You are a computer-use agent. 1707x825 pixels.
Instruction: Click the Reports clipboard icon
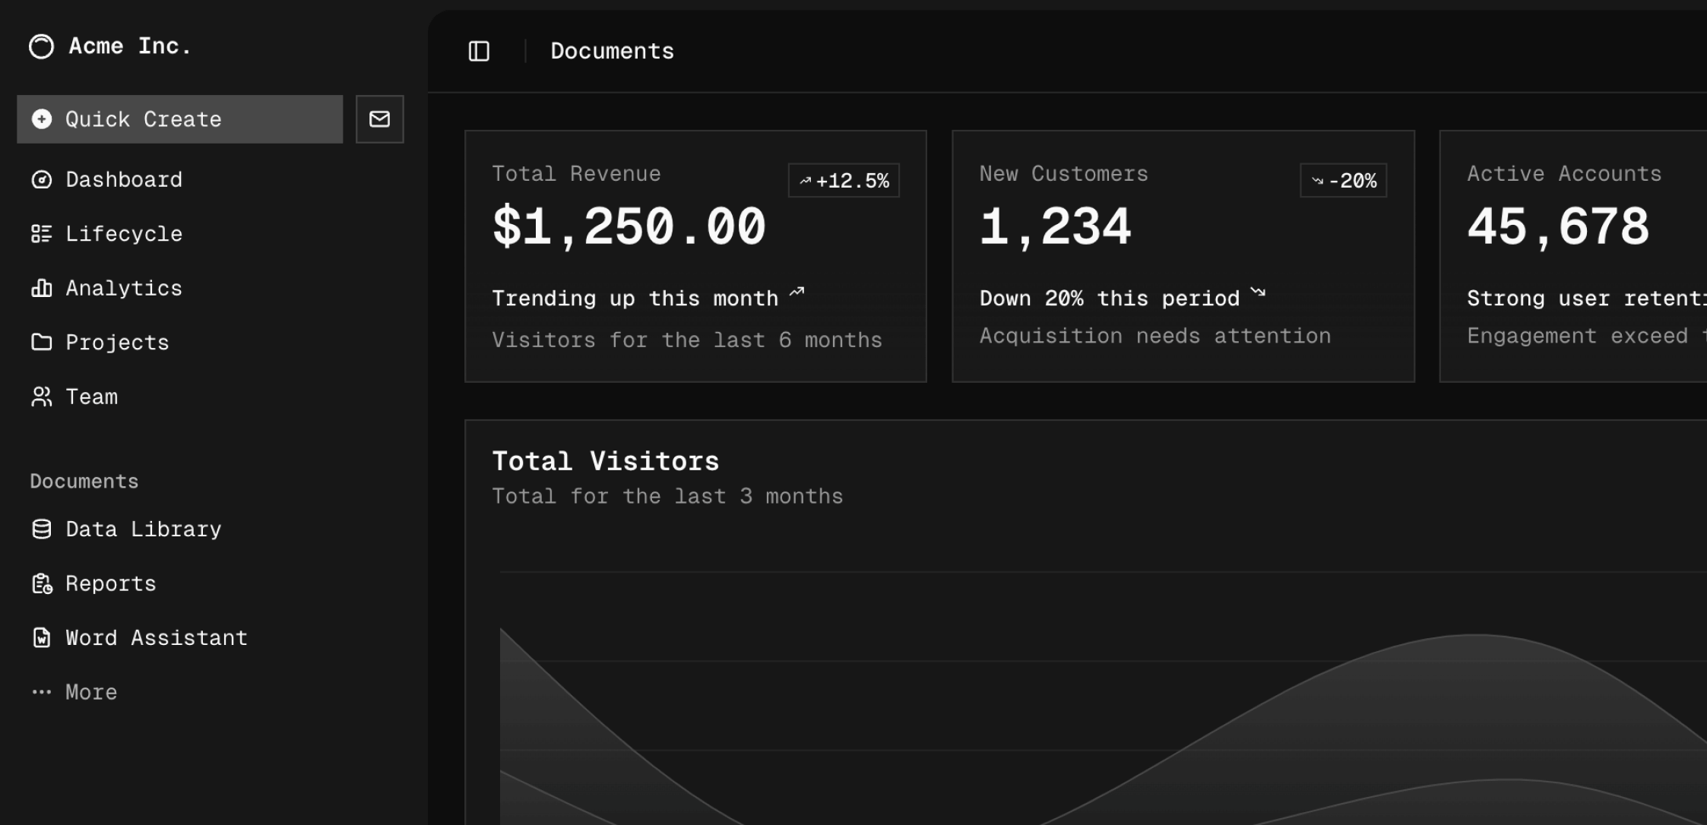tap(42, 583)
